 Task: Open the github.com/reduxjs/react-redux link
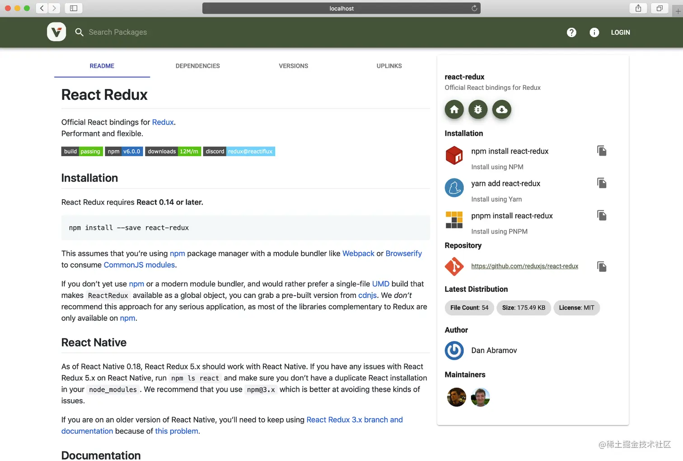coord(524,266)
